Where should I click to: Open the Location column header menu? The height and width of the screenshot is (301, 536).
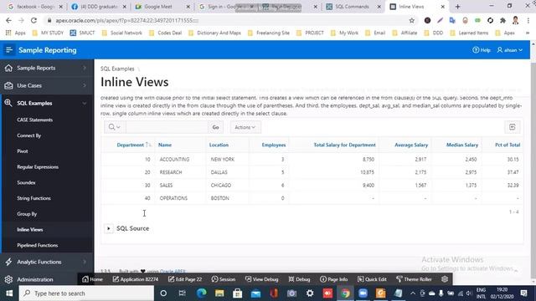219,145
